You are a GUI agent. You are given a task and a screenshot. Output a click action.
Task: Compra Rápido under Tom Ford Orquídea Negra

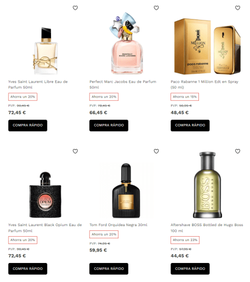(x=109, y=269)
